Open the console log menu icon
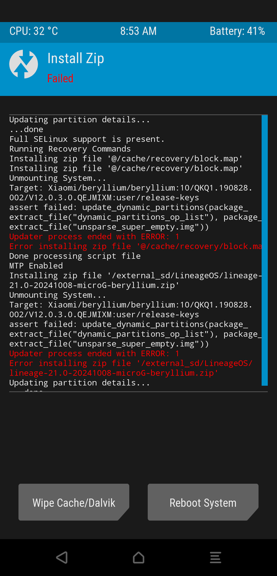This screenshot has height=576, width=277. tap(215, 557)
